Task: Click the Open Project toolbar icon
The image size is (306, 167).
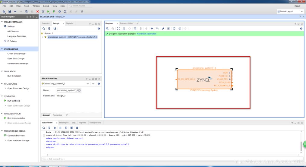Action: click(4, 11)
